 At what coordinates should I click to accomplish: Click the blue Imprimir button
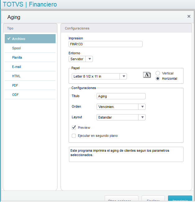[x=180, y=199]
